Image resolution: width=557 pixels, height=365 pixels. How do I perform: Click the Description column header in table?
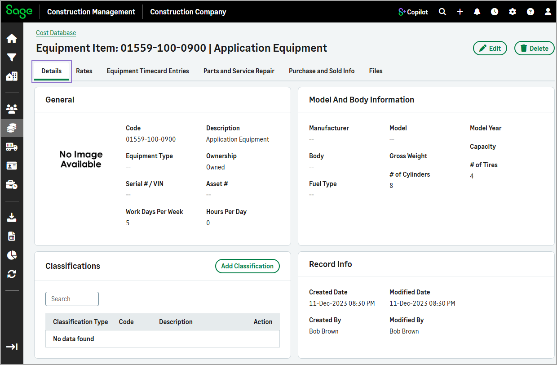tap(176, 322)
